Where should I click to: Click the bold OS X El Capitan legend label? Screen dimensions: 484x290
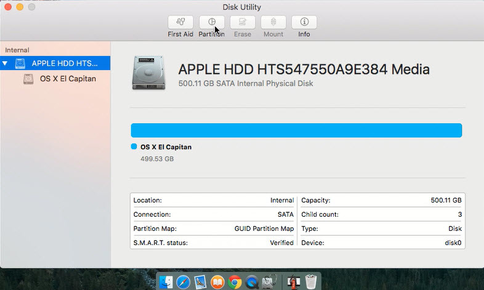tap(166, 147)
